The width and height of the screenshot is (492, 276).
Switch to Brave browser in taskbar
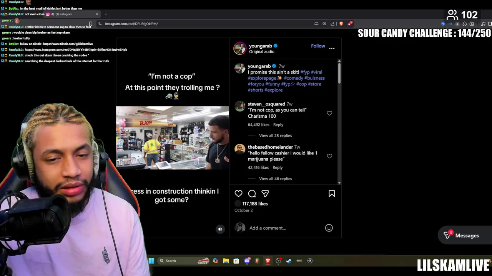(268, 261)
